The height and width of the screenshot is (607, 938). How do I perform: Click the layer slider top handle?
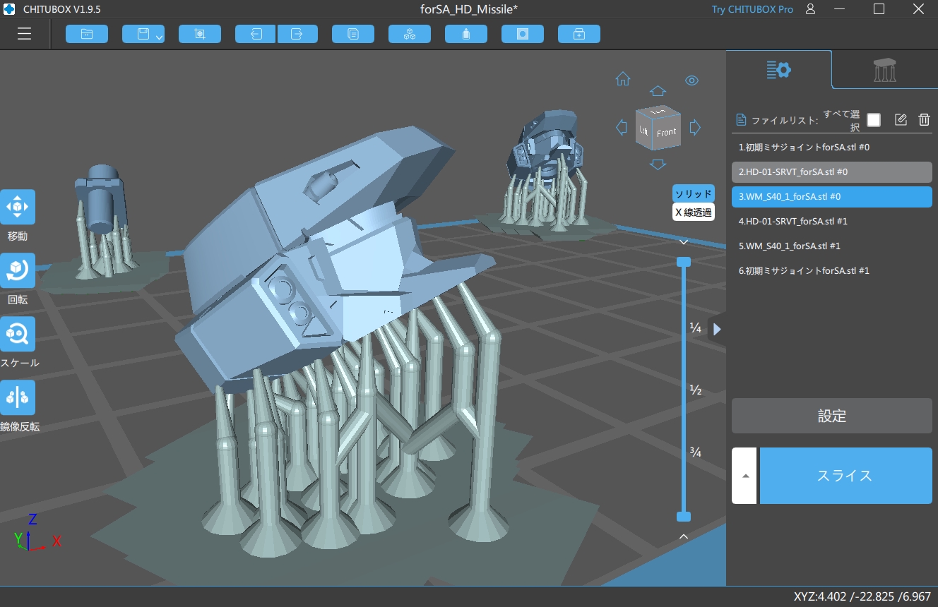(683, 262)
